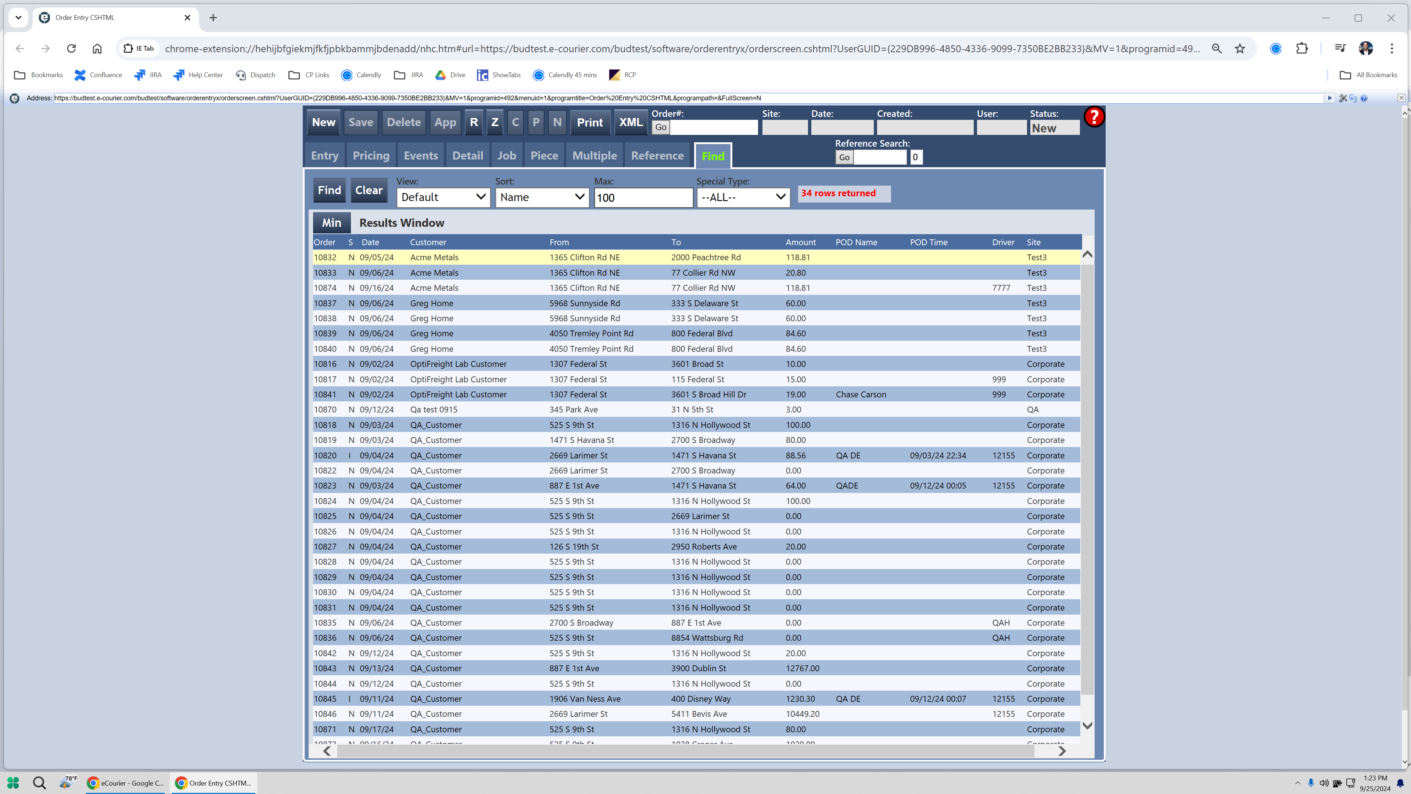Open the Chrome extensions puzzle icon
The width and height of the screenshot is (1411, 794).
pyautogui.click(x=1302, y=49)
